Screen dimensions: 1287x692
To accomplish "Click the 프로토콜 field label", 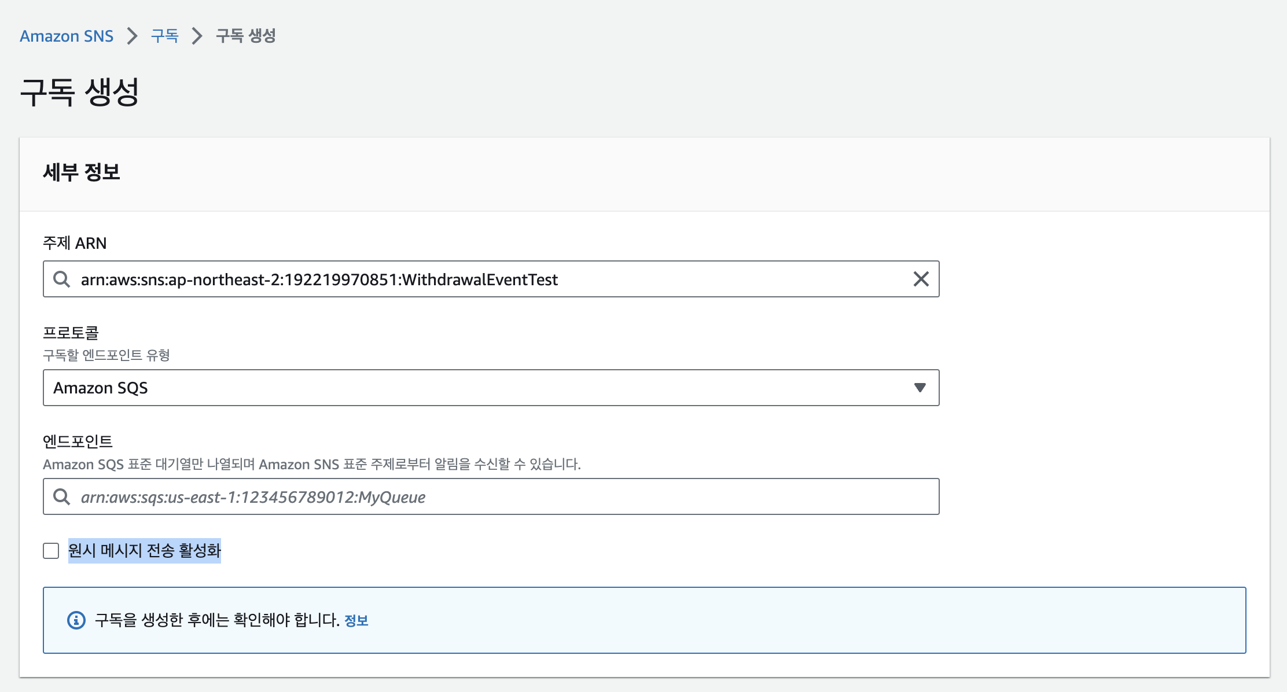I will pos(71,333).
